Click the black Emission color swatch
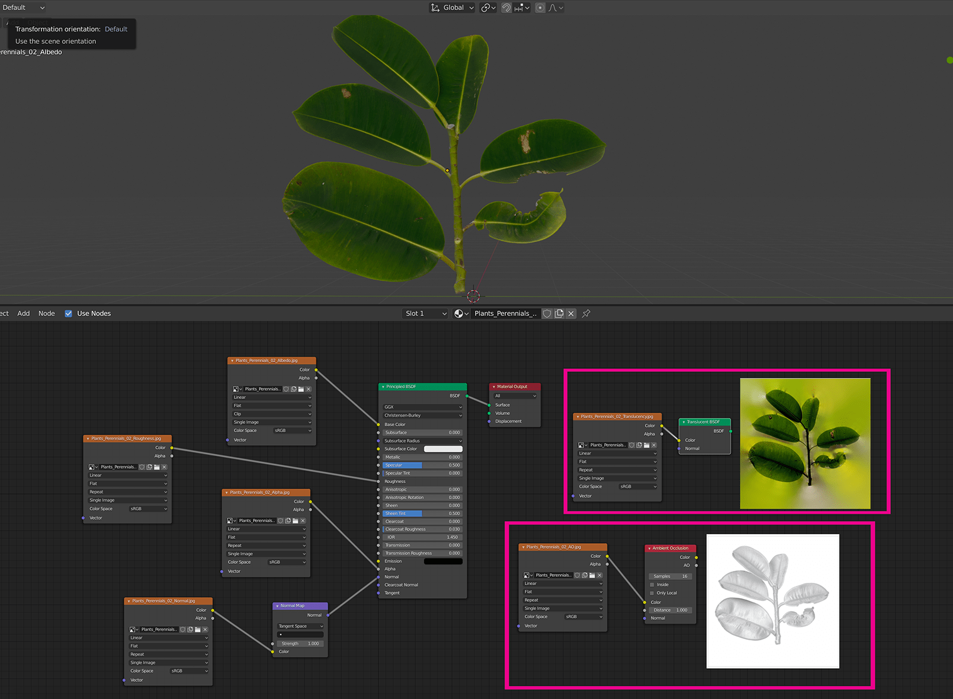 tap(443, 561)
